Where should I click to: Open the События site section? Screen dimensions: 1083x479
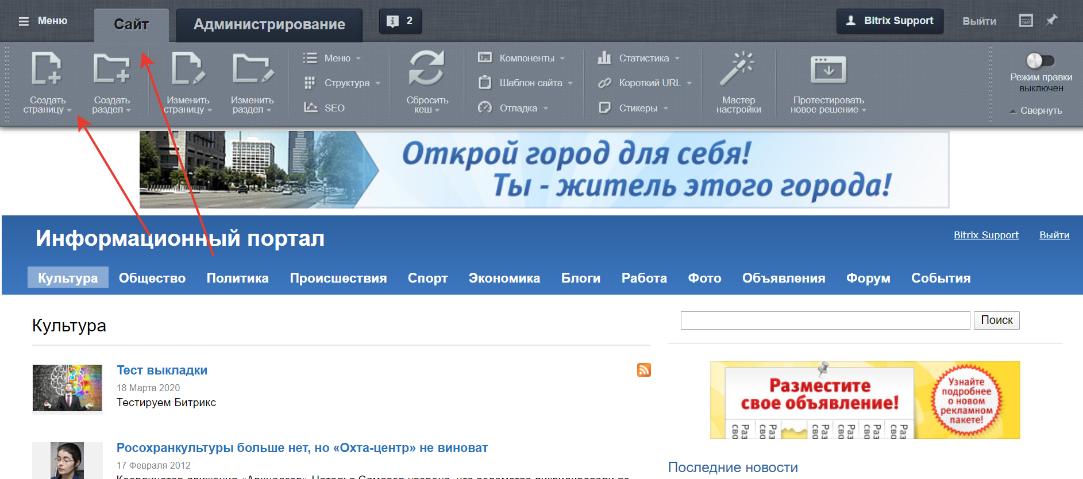pos(941,278)
